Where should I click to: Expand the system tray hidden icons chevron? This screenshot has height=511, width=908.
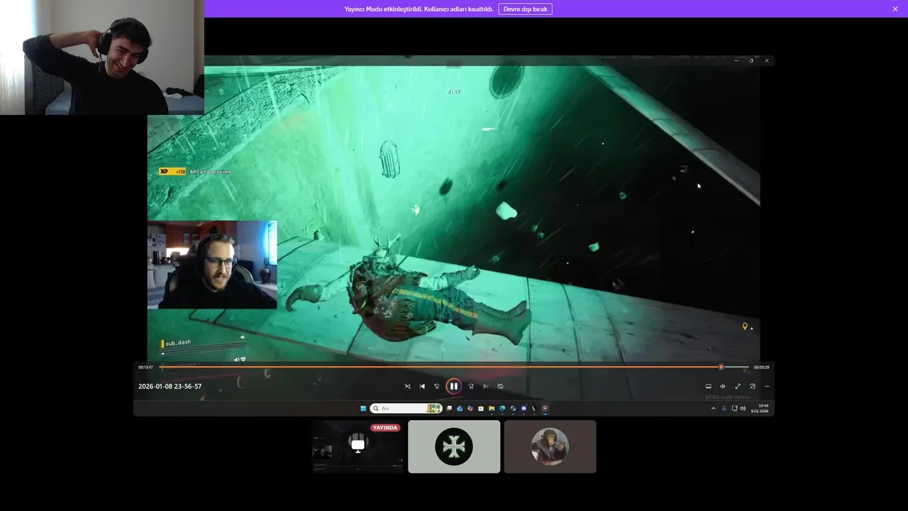click(x=714, y=408)
